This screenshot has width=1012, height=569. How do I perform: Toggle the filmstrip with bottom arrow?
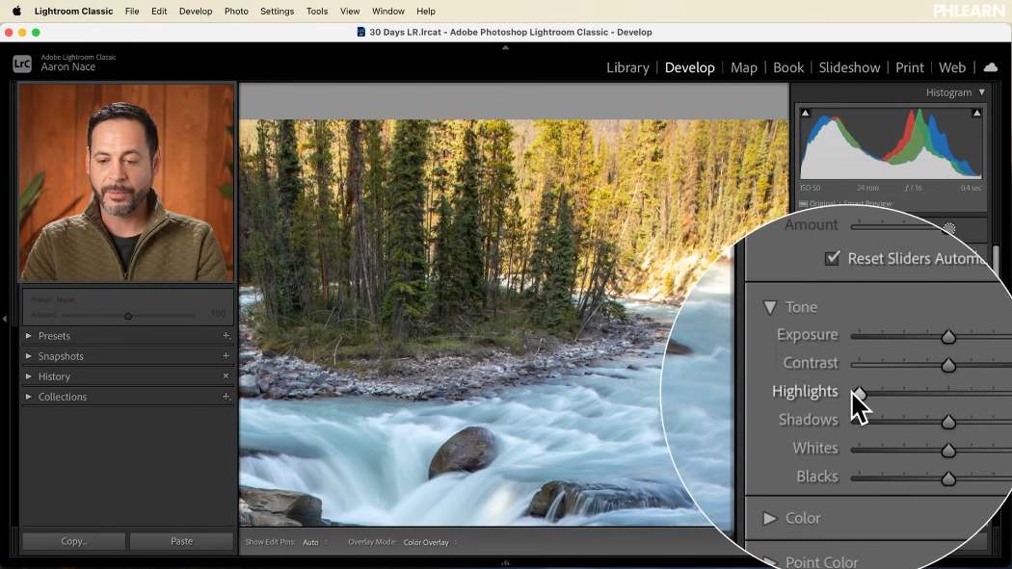point(505,563)
